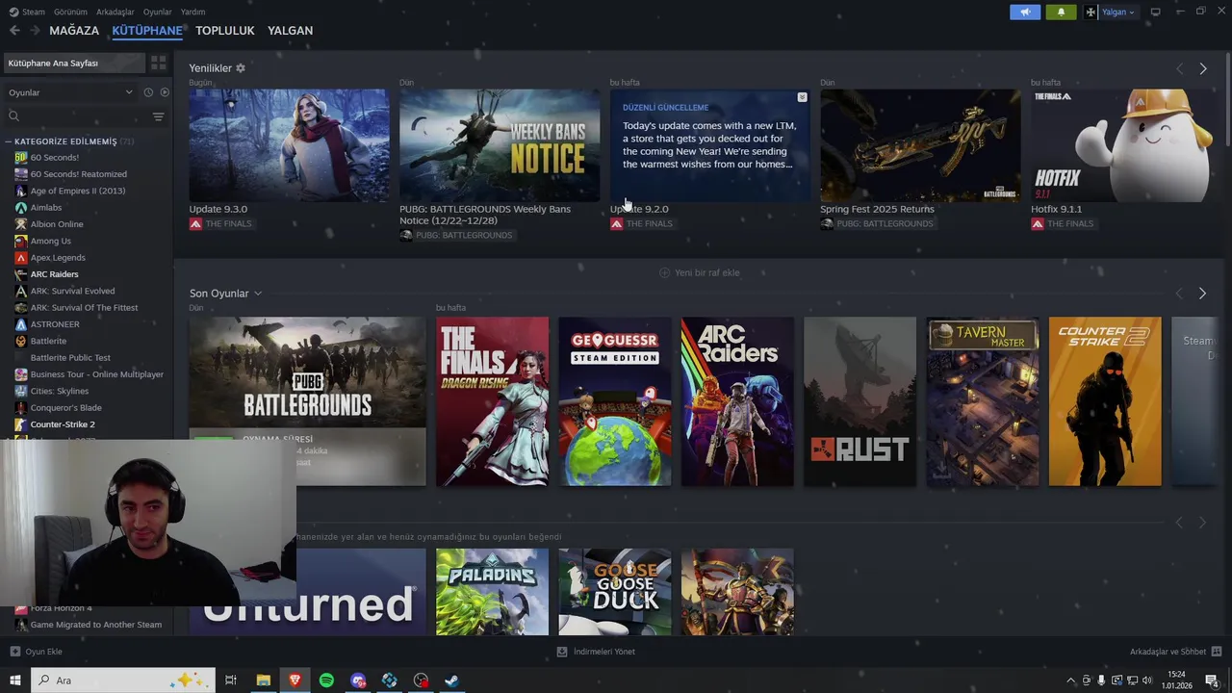Open the Arkadaşlar ve Sohbet icon

point(1217,652)
